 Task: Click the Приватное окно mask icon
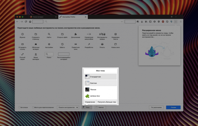coord(76,44)
